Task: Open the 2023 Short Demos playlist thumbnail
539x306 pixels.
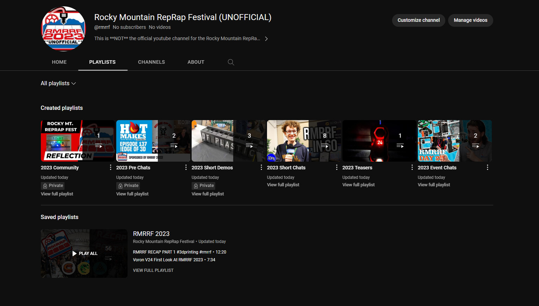Action: (229, 141)
